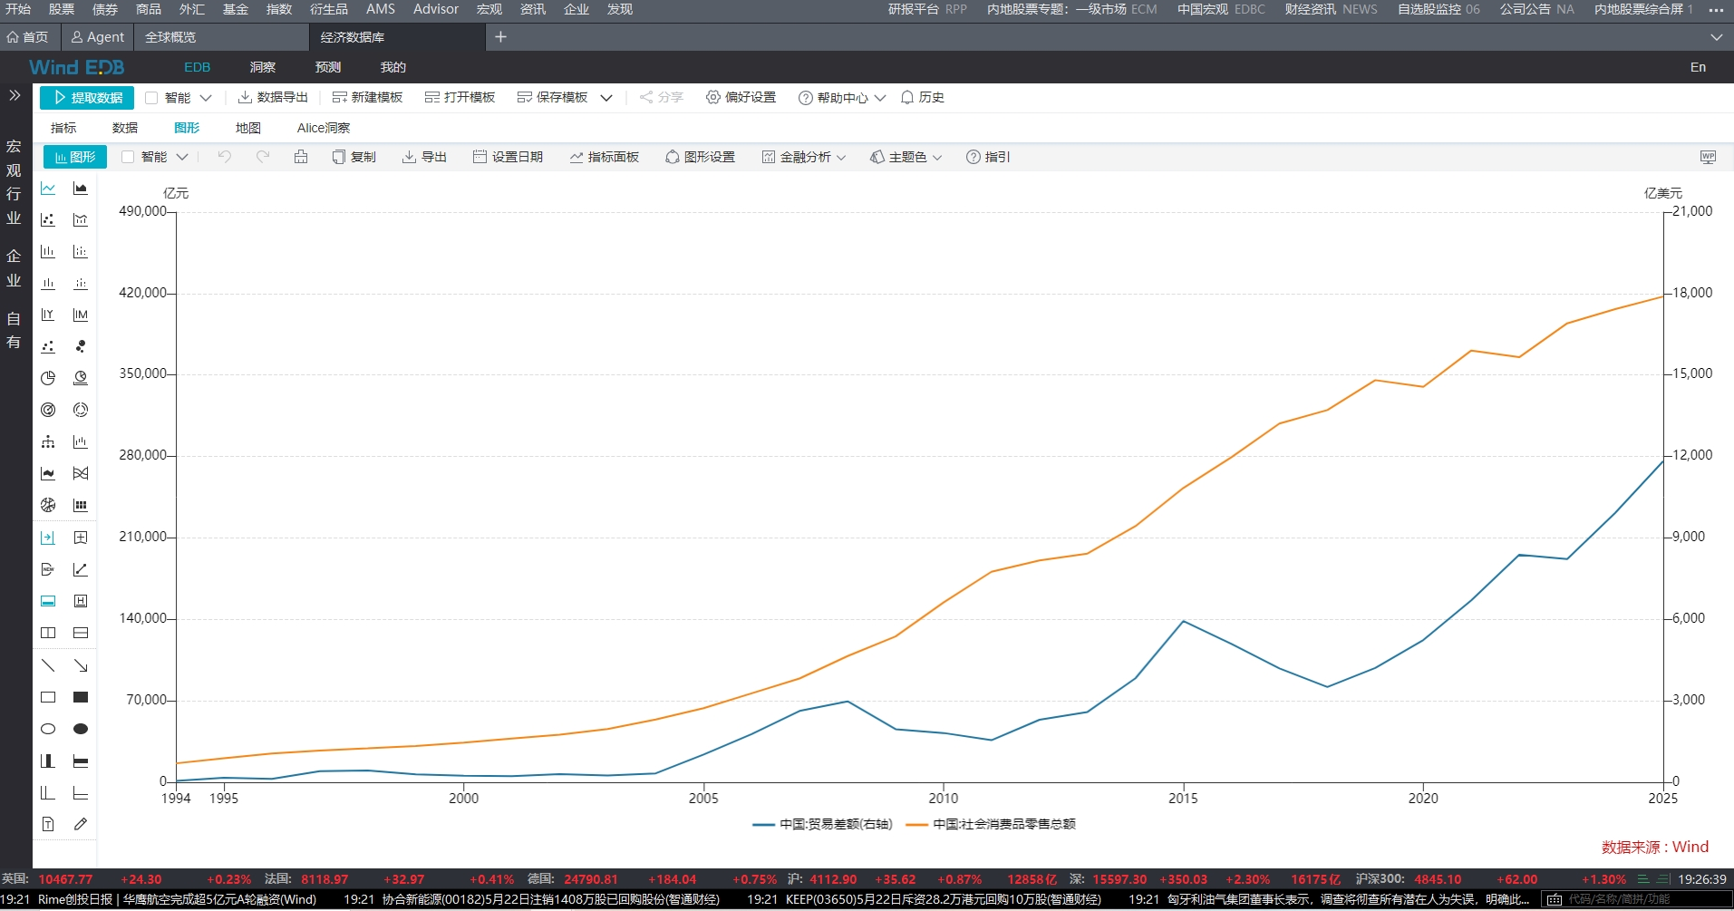Click the 数据导出 button

tap(273, 97)
